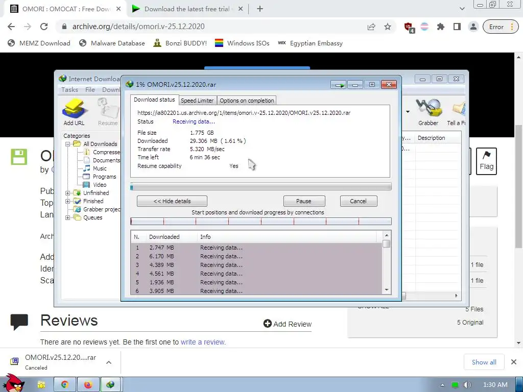This screenshot has height=392, width=523.
Task: Open the Windows ISOs bookmark
Action: point(242,43)
